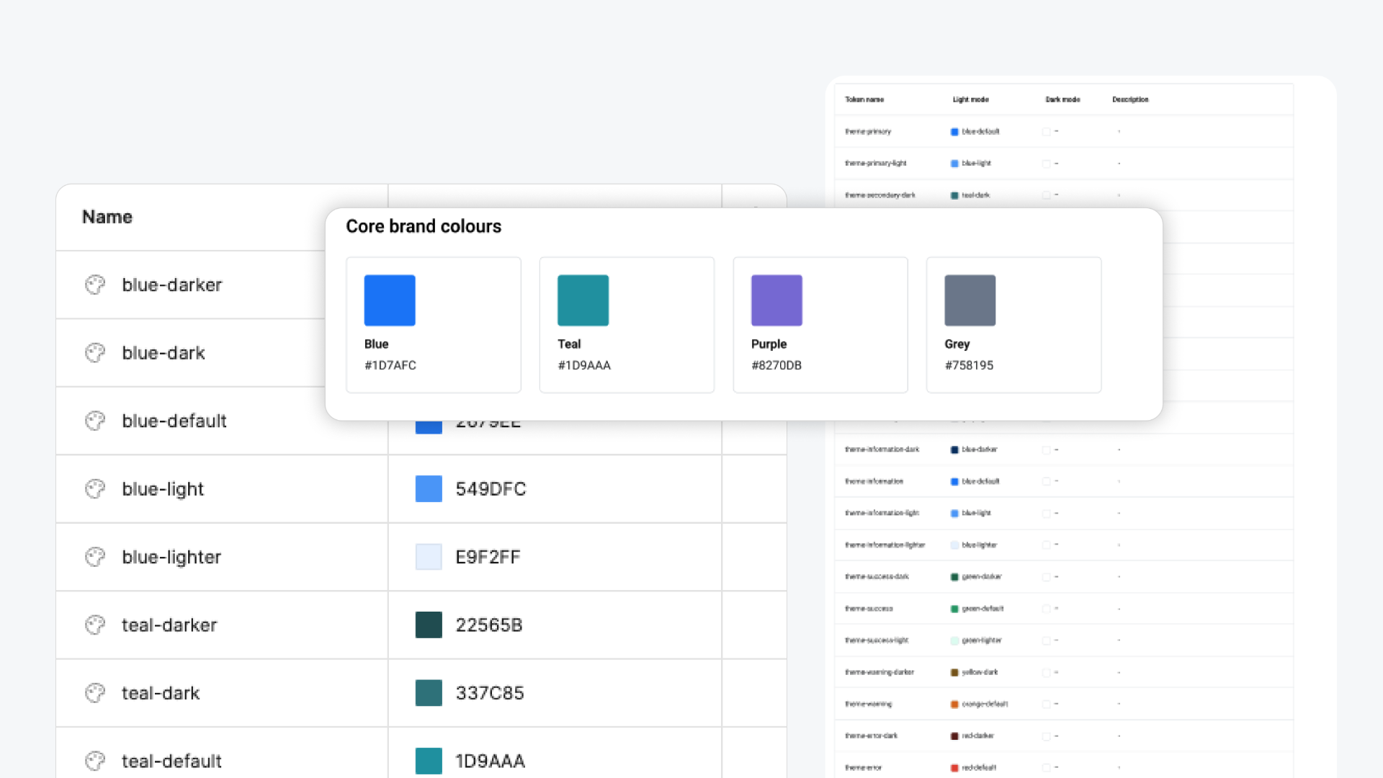Select the orange-default chip next to theme-warning

click(954, 704)
